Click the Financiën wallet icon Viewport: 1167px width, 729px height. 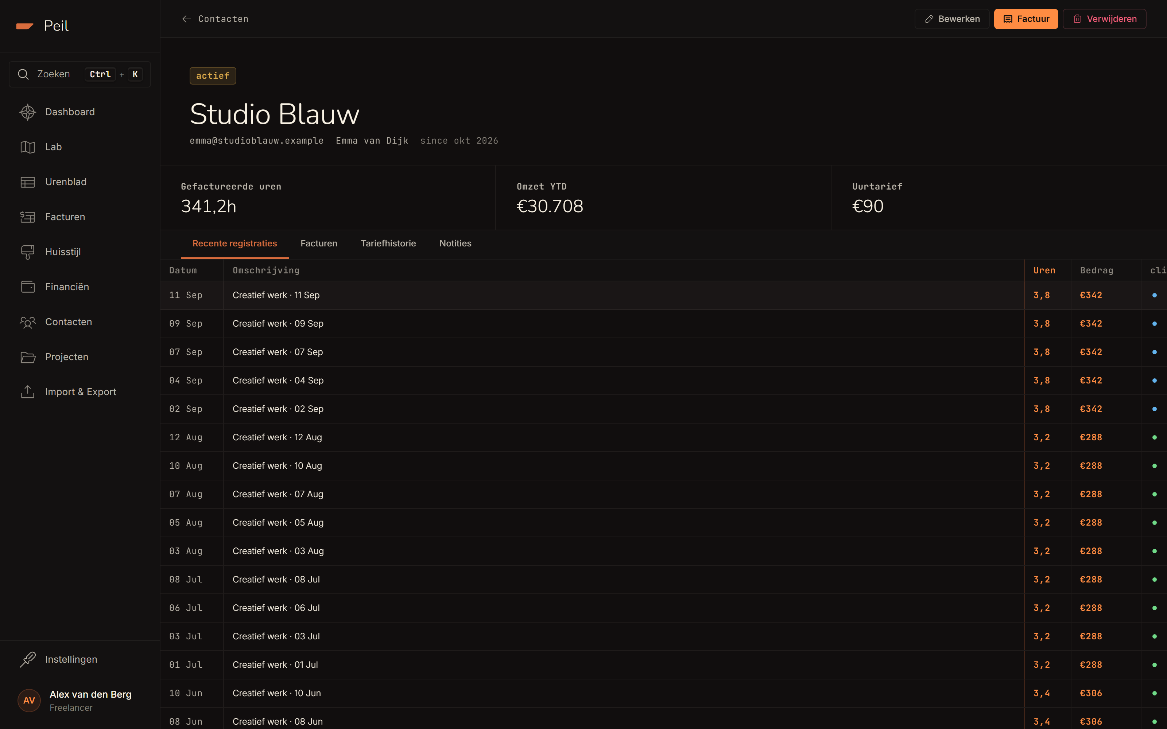tap(27, 287)
